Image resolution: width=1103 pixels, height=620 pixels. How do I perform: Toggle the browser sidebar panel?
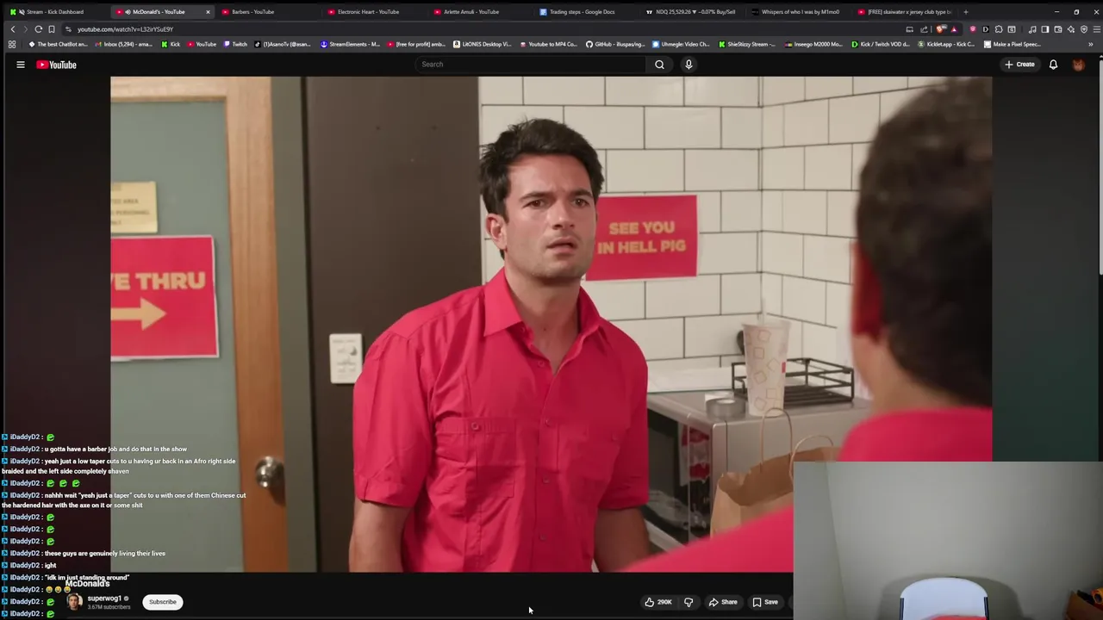point(1044,29)
